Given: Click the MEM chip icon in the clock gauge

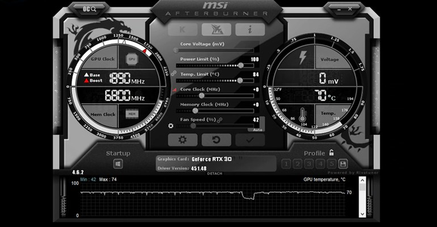Looking at the screenshot, I should pos(132,114).
